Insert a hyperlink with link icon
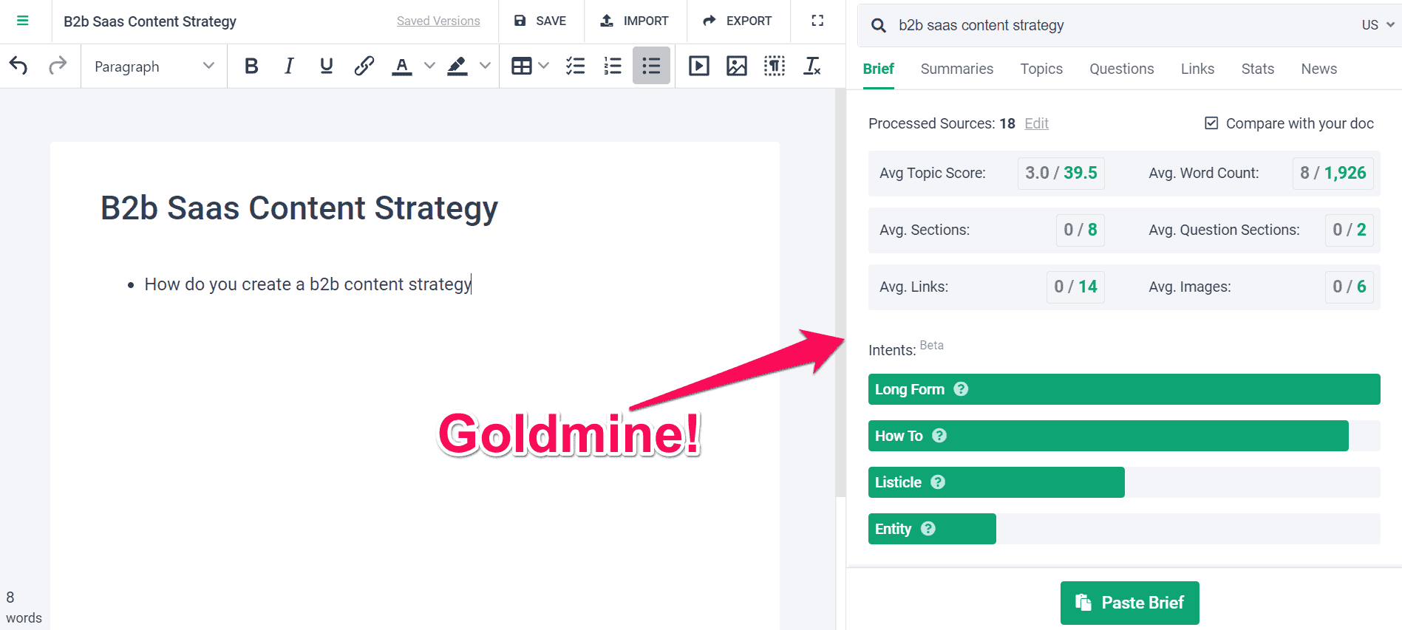1402x630 pixels. coord(364,66)
